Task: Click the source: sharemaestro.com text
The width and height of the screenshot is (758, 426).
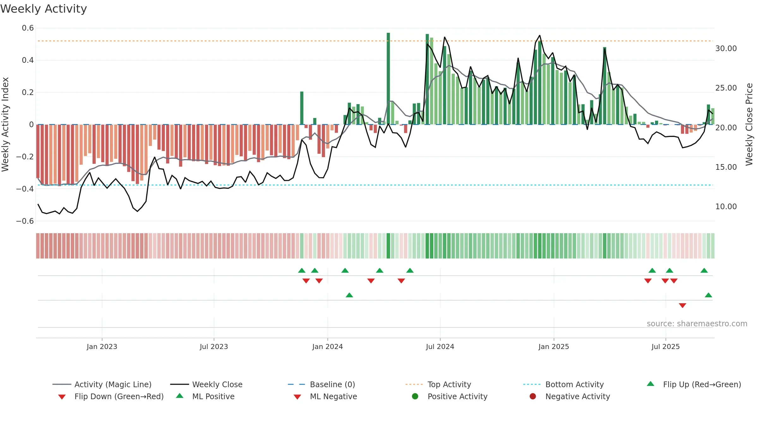Action: click(x=697, y=324)
